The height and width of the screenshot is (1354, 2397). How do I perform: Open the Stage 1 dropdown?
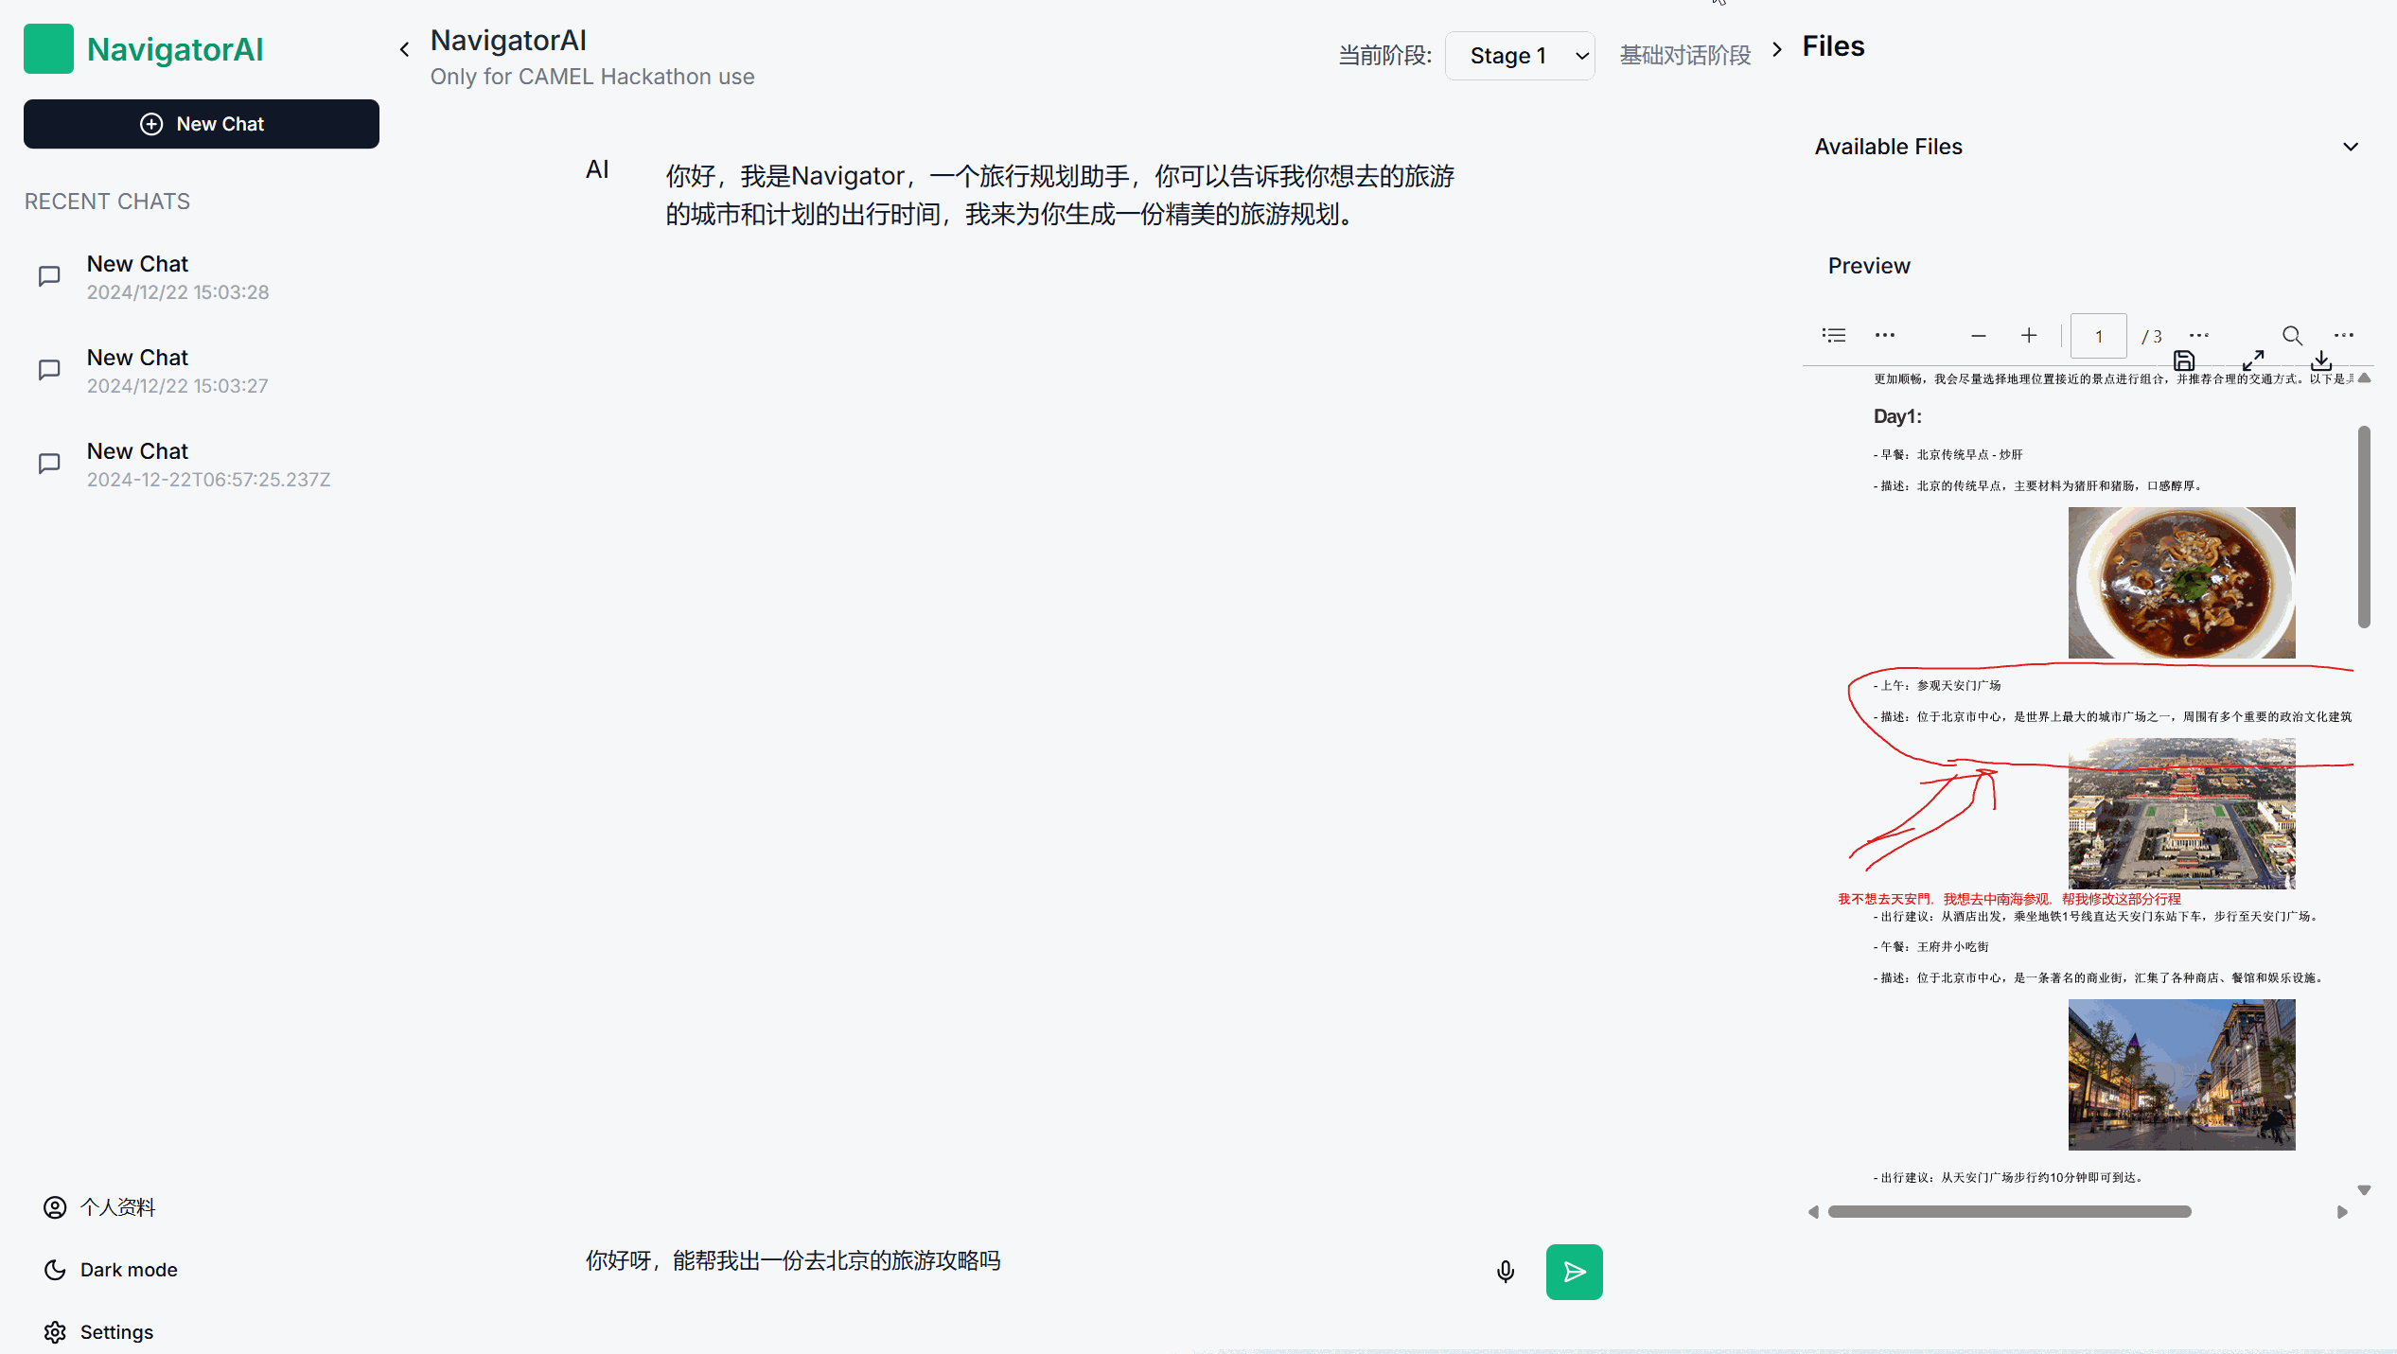pyautogui.click(x=1520, y=56)
